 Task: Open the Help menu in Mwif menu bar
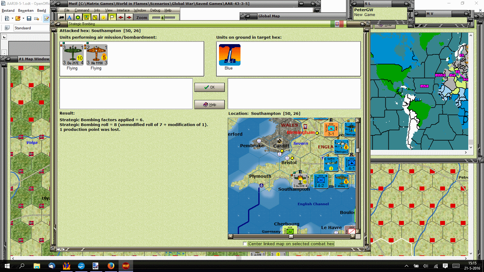(x=168, y=10)
